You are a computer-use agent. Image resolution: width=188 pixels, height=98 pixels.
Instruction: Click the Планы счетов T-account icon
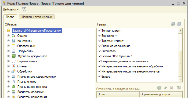point(14,81)
